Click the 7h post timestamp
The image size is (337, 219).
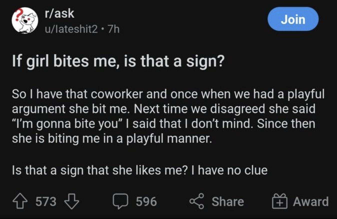click(113, 29)
